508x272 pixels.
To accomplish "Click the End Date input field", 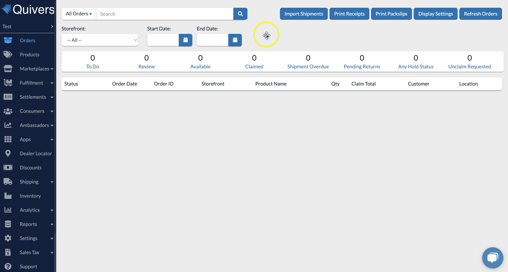I will (213, 40).
